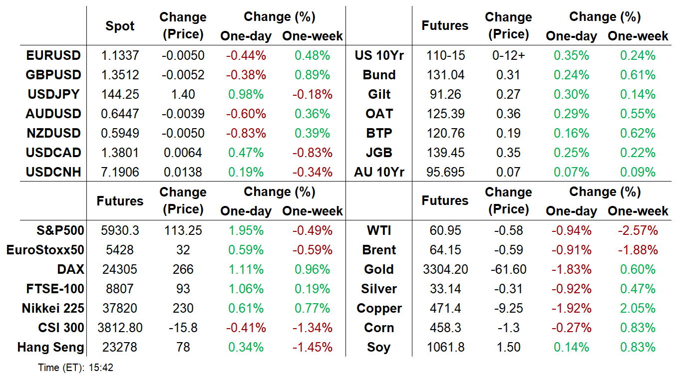The width and height of the screenshot is (676, 382).
Task: Click the CSI 300 one-day change -0.41%
Action: pos(246,328)
